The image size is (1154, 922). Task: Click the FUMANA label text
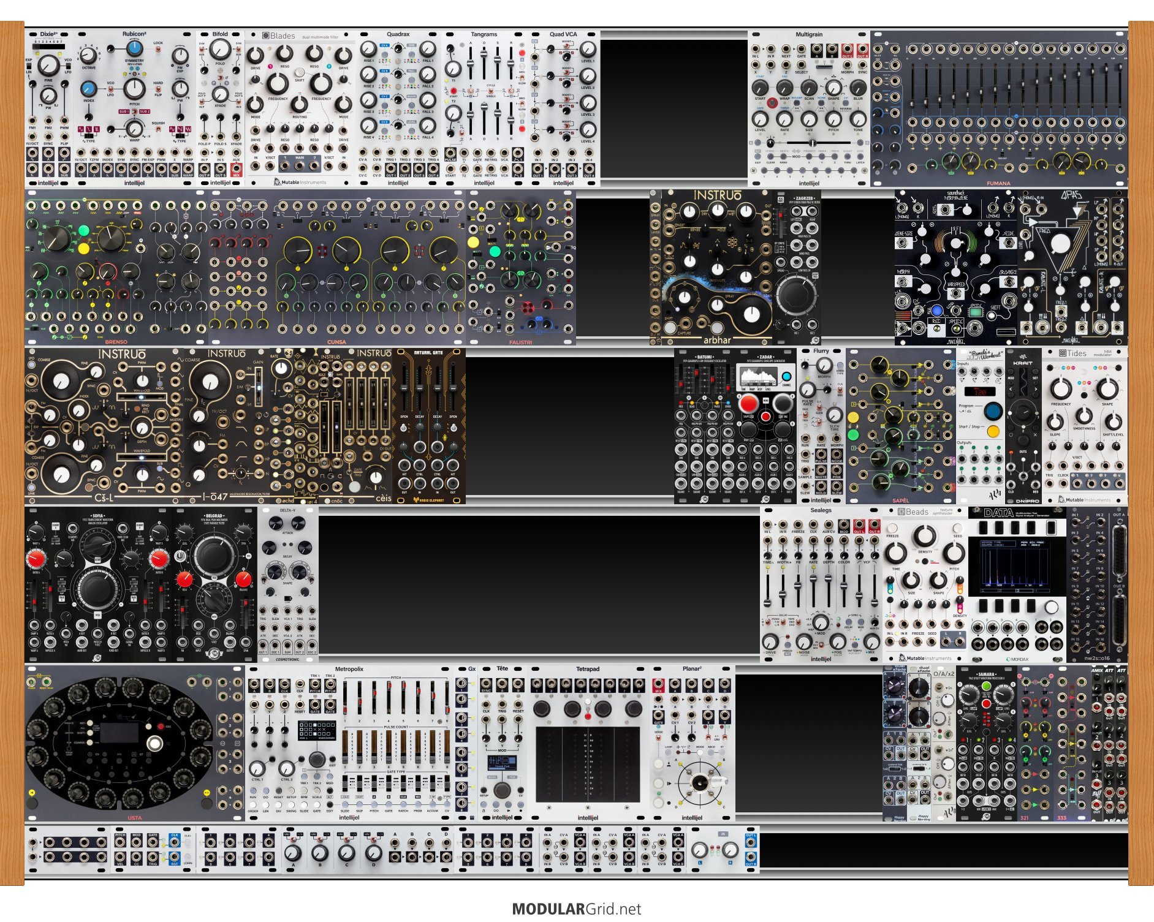[998, 183]
